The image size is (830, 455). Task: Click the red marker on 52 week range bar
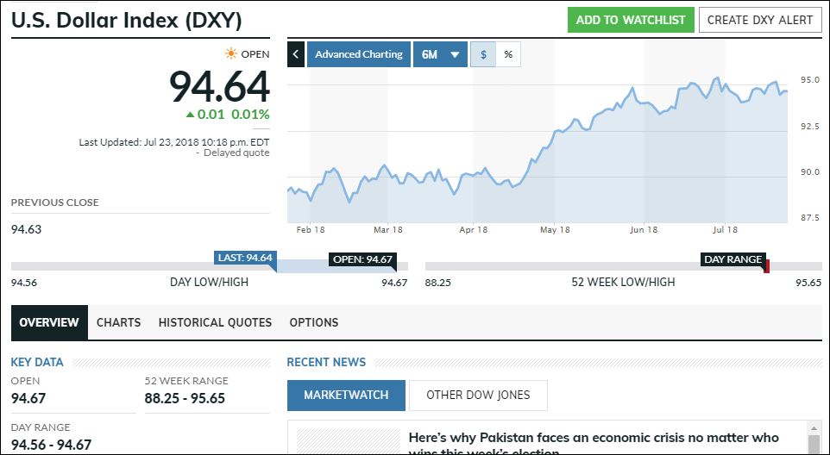(766, 266)
